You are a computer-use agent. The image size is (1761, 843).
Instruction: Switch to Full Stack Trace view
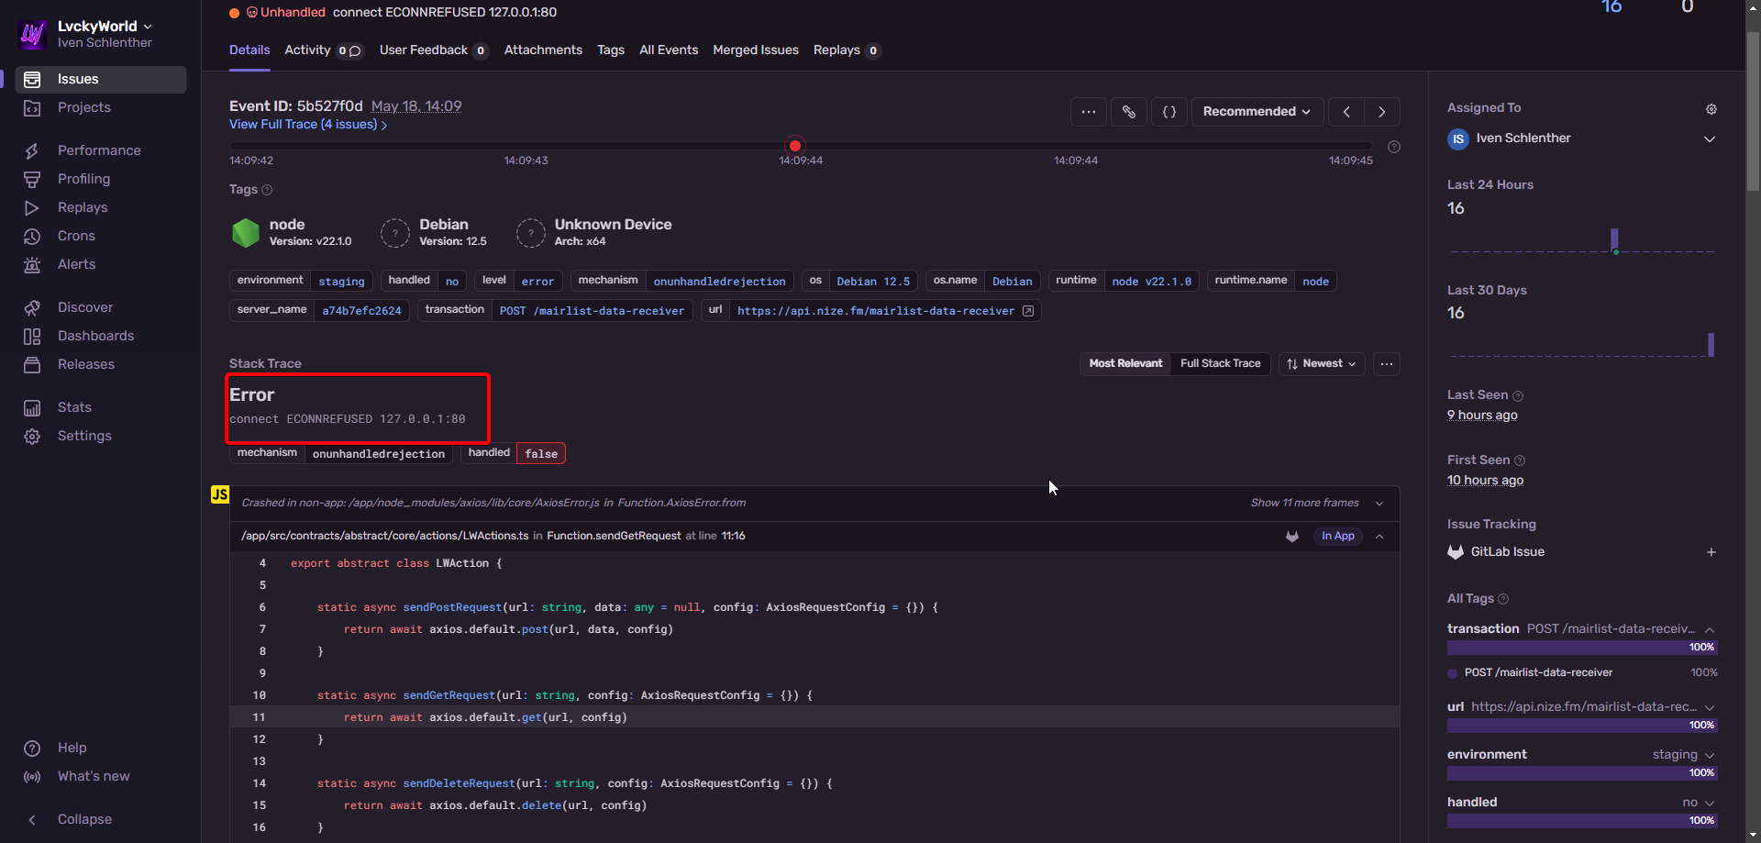tap(1220, 364)
